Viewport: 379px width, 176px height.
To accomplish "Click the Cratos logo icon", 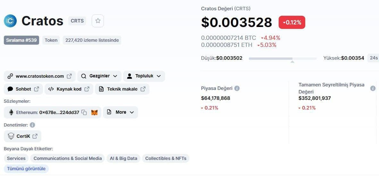I will (10, 21).
